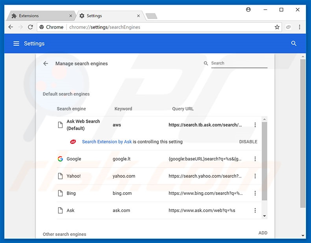
Task: Click the Ask Web Search (Default) name
Action: 83,125
